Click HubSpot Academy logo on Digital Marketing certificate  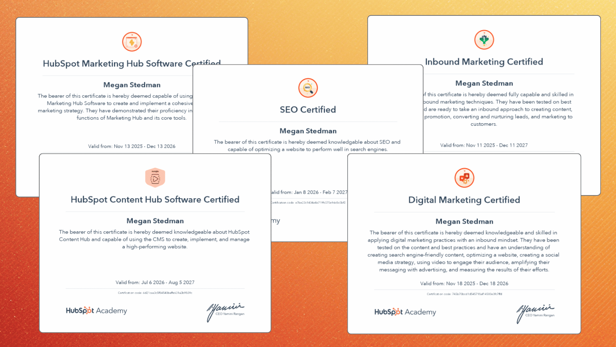tap(405, 312)
